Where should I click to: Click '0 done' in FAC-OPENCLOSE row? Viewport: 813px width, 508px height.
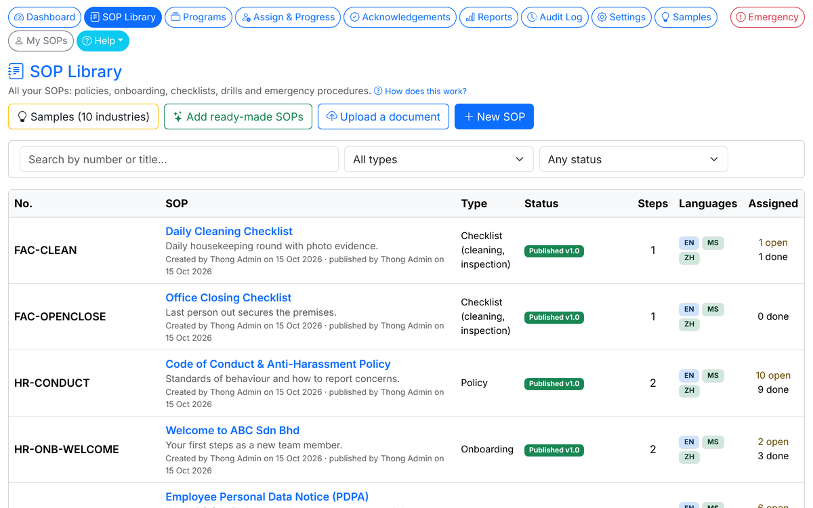[x=773, y=316]
